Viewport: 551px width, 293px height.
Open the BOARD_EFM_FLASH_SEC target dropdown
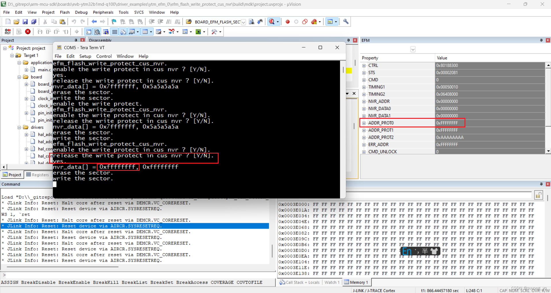click(243, 22)
